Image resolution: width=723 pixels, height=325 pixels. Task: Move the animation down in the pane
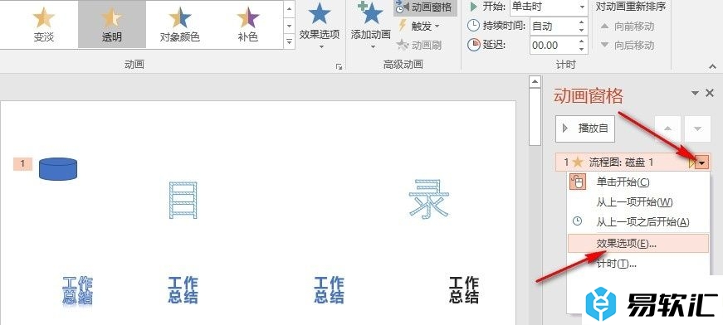697,129
